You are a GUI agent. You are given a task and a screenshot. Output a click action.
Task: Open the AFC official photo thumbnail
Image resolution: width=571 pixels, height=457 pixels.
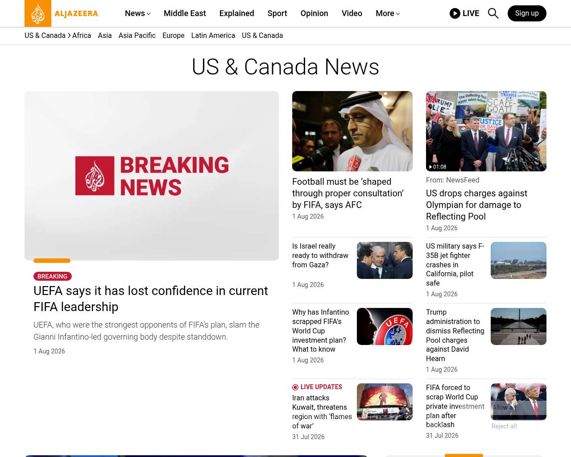pos(352,131)
